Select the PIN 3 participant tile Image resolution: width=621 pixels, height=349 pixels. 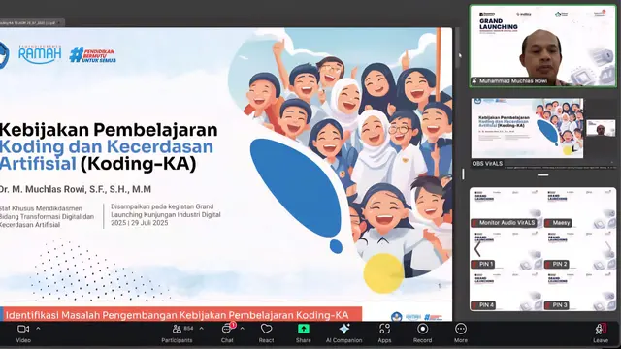point(580,291)
